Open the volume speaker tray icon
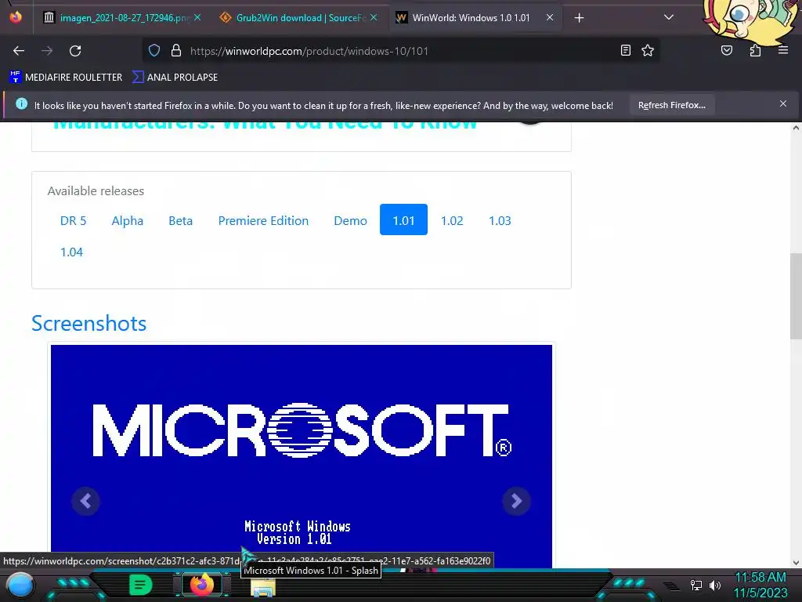 [x=714, y=585]
